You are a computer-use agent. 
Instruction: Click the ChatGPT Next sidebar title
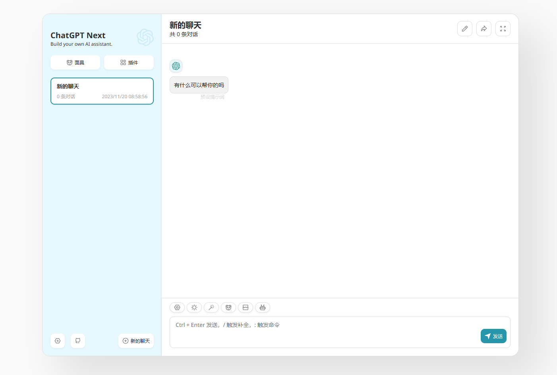pyautogui.click(x=78, y=35)
